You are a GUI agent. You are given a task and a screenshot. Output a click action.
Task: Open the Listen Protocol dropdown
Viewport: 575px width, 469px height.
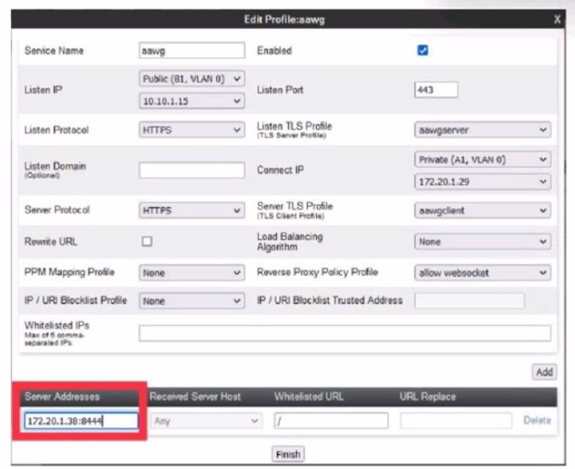tap(192, 131)
